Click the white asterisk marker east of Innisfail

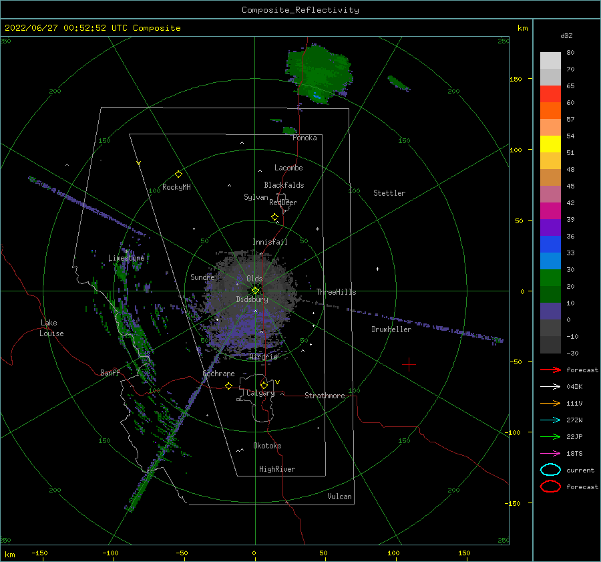317,229
